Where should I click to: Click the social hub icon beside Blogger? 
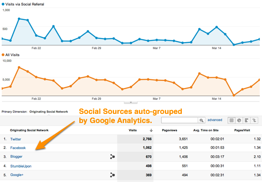pyautogui.click(x=112, y=157)
